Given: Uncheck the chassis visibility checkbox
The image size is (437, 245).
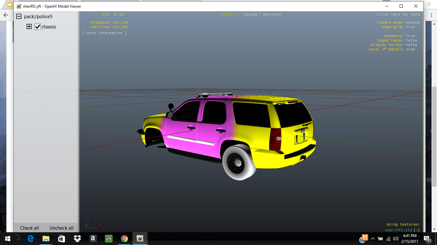Looking at the screenshot, I should (x=37, y=27).
